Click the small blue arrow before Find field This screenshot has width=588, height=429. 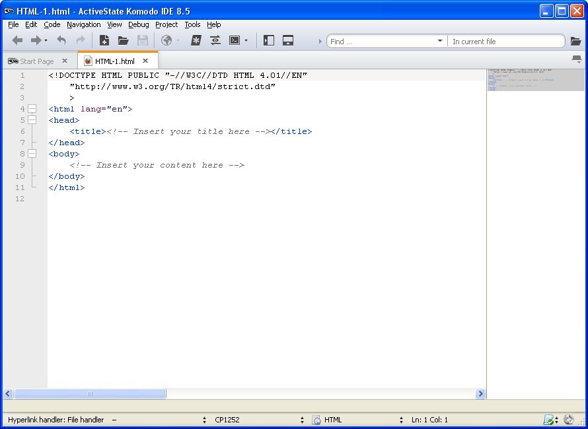(320, 42)
